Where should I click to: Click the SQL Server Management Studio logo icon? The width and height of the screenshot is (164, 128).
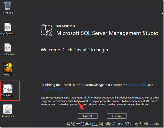(46, 30)
